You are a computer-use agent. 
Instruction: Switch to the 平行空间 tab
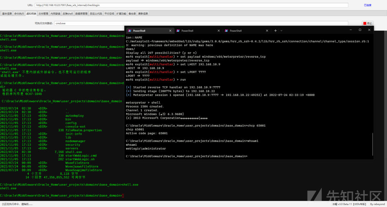pos(109,14)
